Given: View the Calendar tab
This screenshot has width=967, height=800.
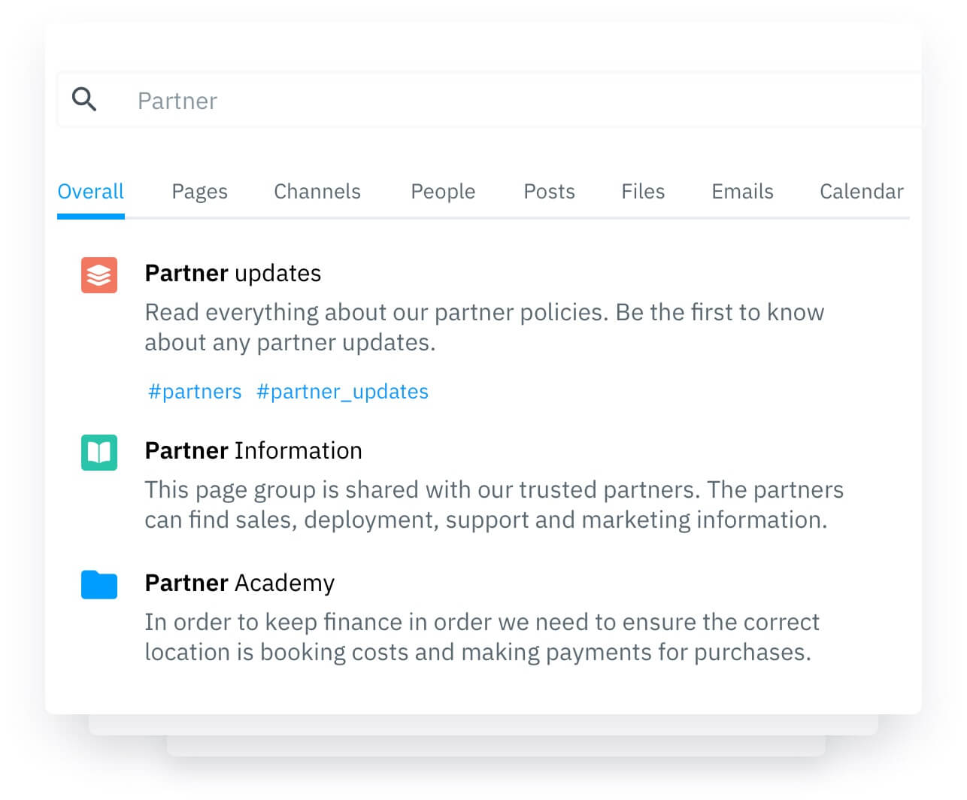Looking at the screenshot, I should click(861, 192).
